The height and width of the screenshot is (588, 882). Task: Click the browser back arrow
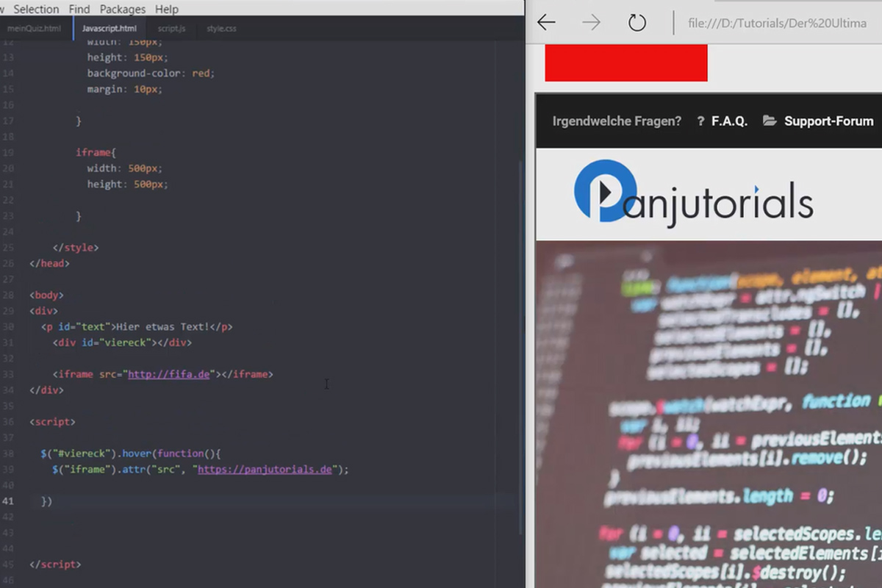tap(546, 23)
